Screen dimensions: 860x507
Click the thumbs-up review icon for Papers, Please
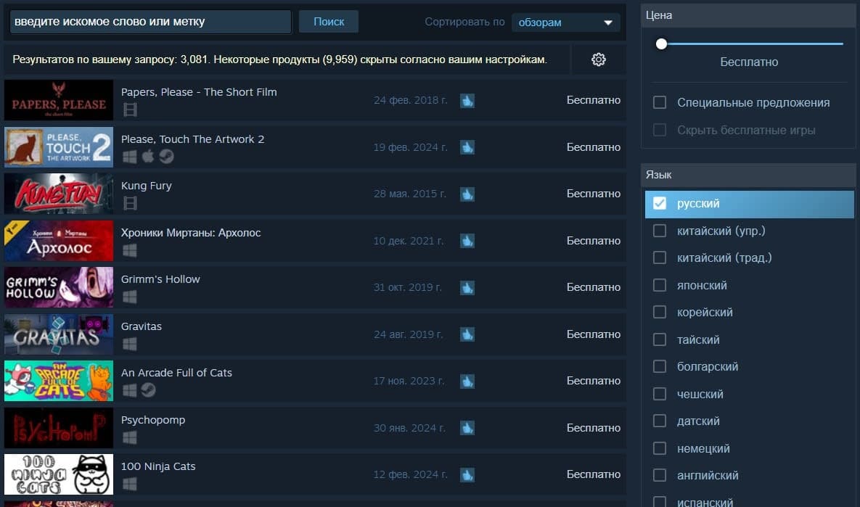click(x=467, y=100)
